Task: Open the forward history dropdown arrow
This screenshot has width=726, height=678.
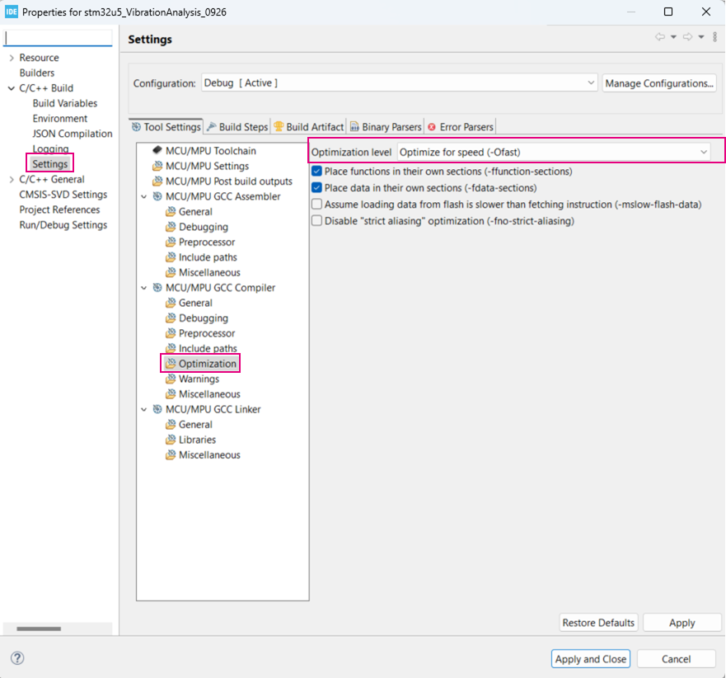Action: (x=701, y=36)
